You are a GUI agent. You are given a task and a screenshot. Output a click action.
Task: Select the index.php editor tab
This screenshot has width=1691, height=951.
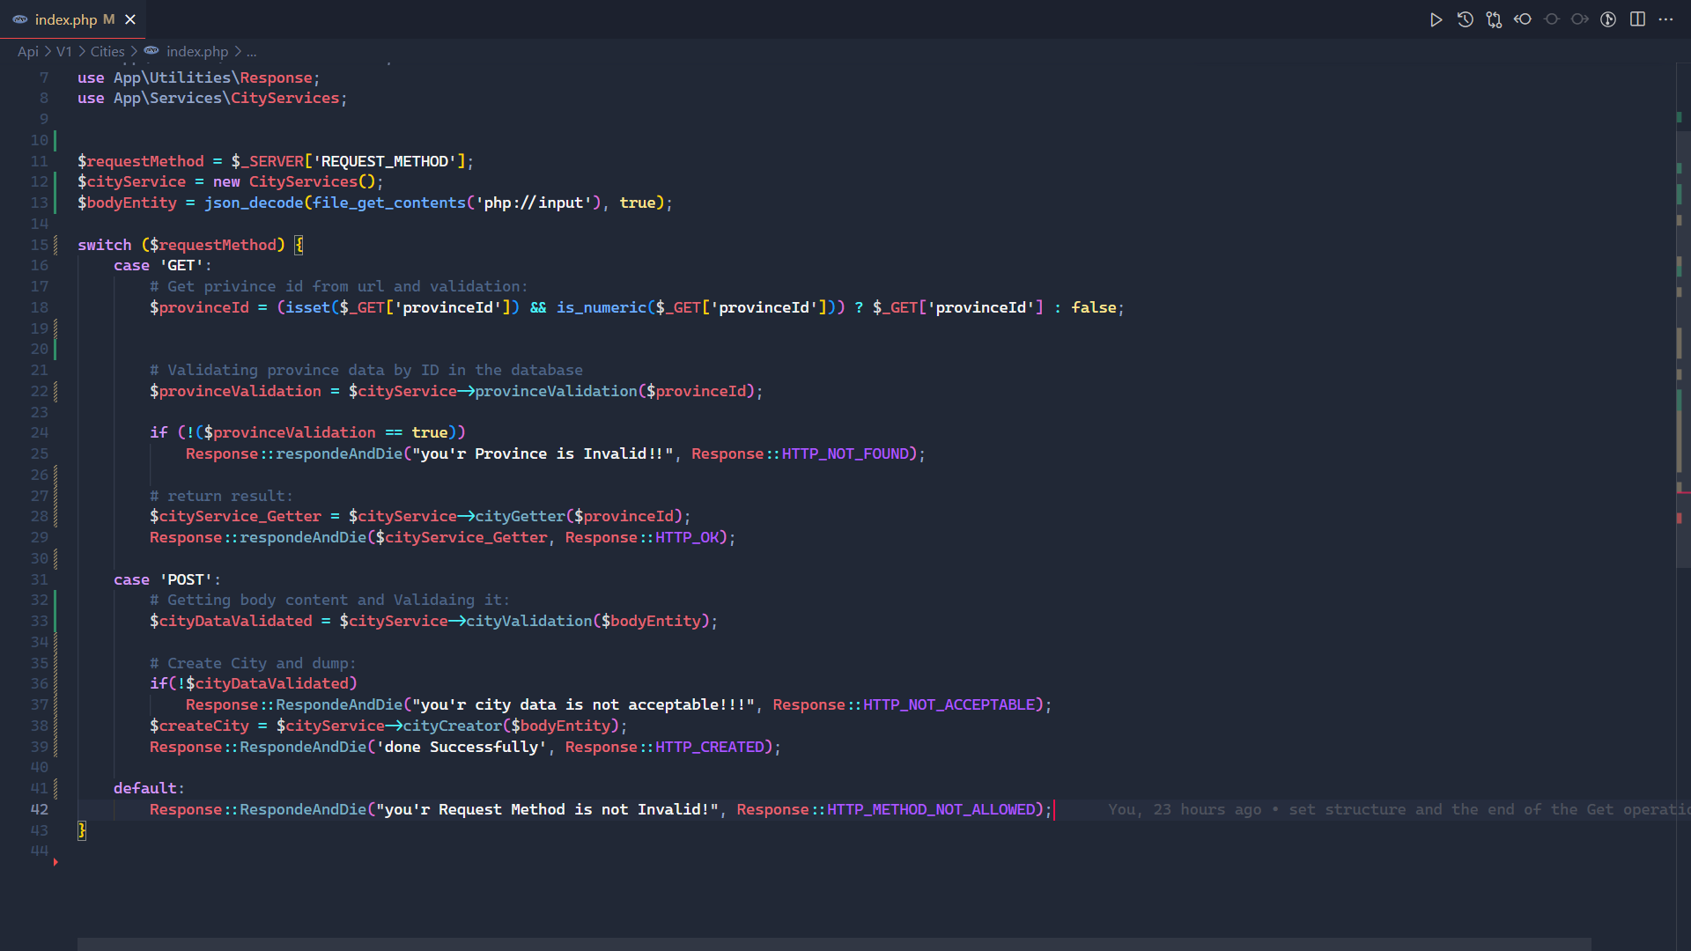coord(73,19)
